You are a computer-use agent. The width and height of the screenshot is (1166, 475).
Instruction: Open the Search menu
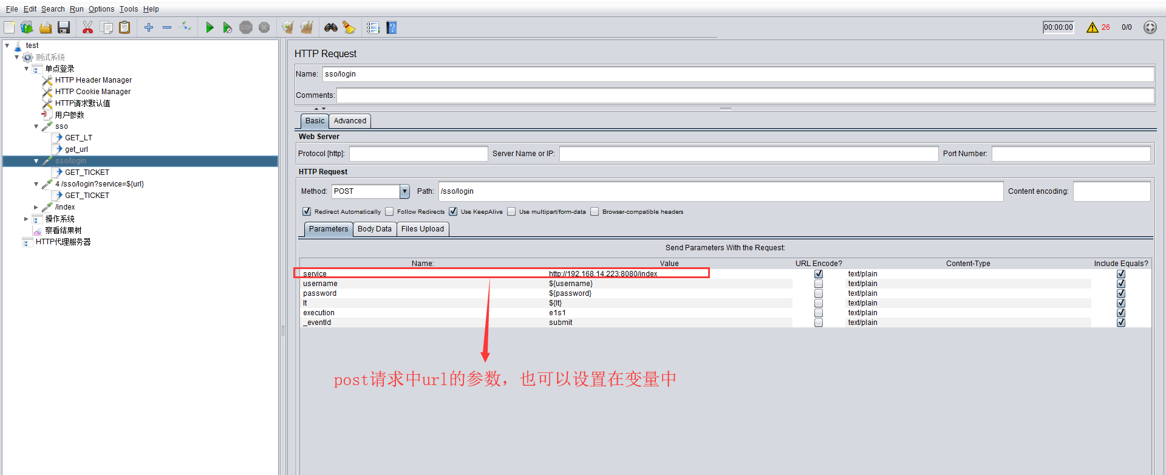click(53, 9)
